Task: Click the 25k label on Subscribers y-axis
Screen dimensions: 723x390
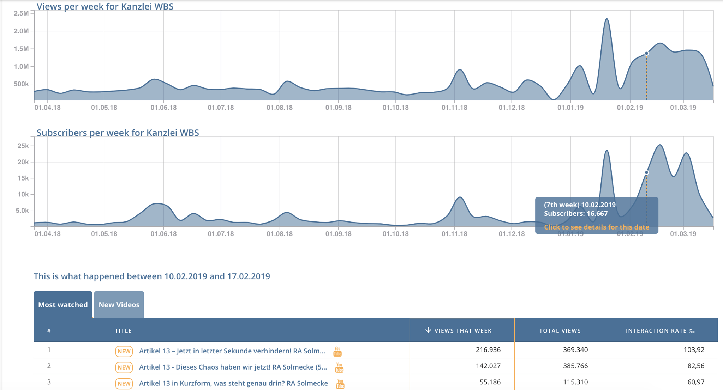Action: (23, 146)
